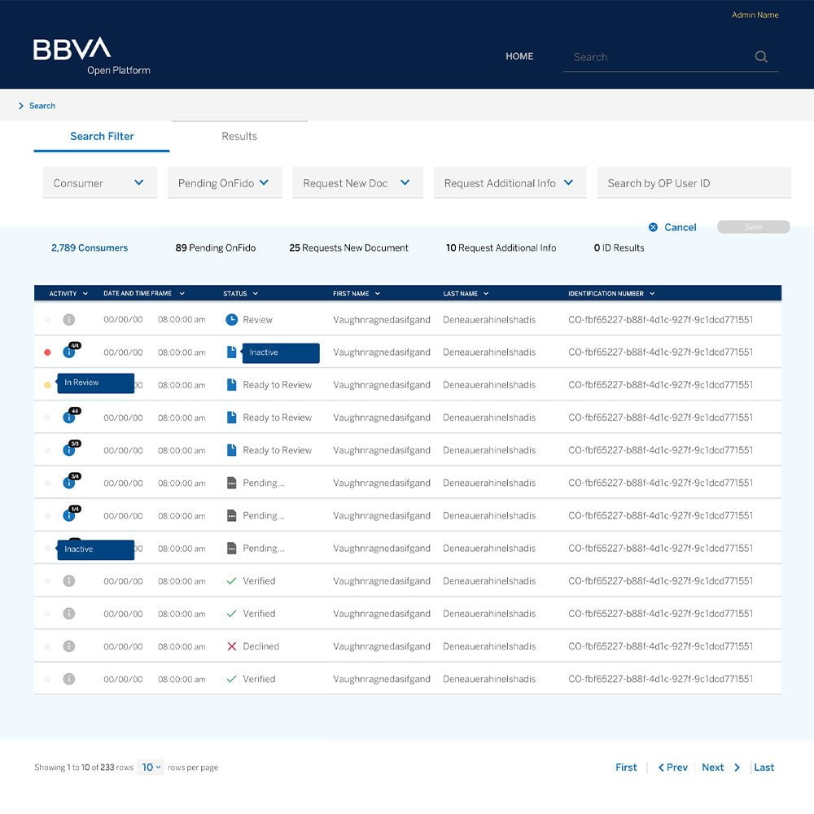Click the red X Declined status icon

tap(231, 646)
